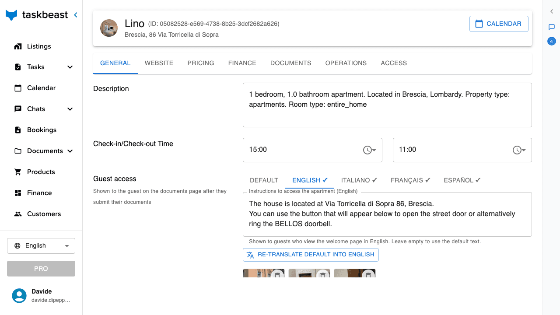Screen dimensions: 560x315
Task: Click the notification badge showing 4
Action: click(x=552, y=42)
